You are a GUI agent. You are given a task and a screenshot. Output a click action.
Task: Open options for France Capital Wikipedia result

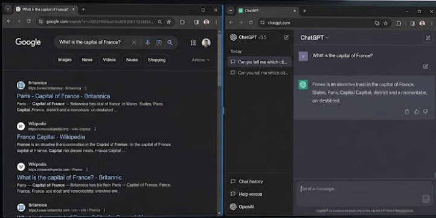tap(95, 129)
